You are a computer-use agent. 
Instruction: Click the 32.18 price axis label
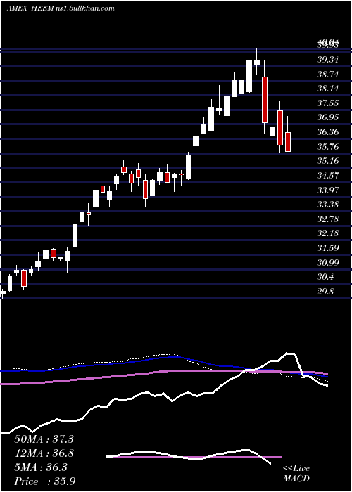[328, 233]
